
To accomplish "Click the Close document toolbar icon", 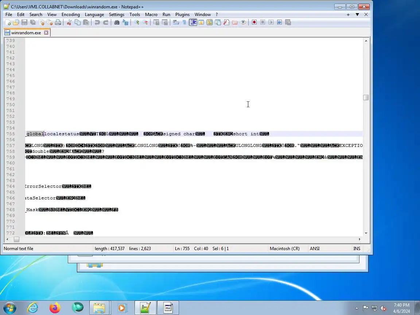I will 41,22.
